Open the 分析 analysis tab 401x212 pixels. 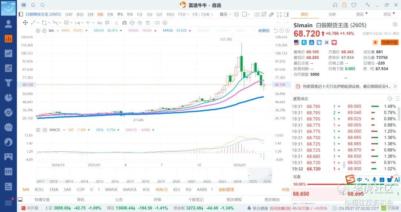332,14
